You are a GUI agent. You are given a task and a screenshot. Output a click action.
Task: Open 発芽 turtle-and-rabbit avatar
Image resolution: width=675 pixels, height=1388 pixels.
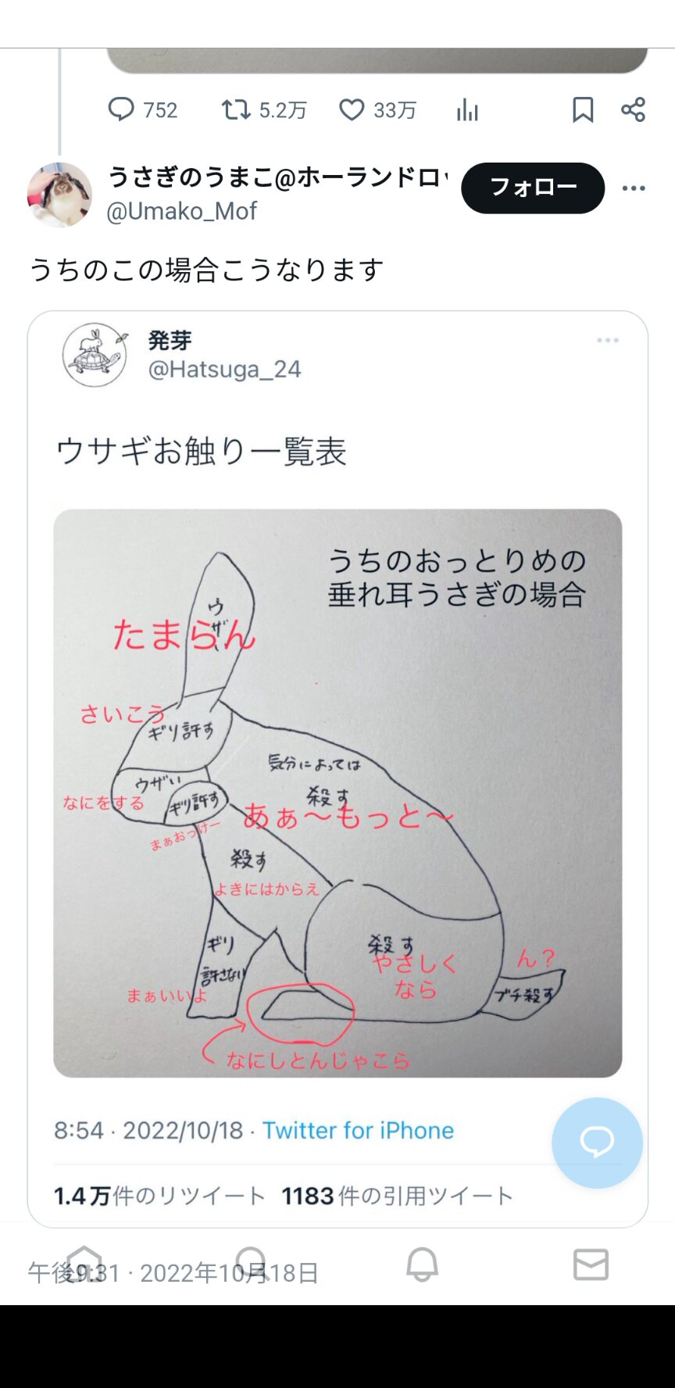(x=95, y=355)
